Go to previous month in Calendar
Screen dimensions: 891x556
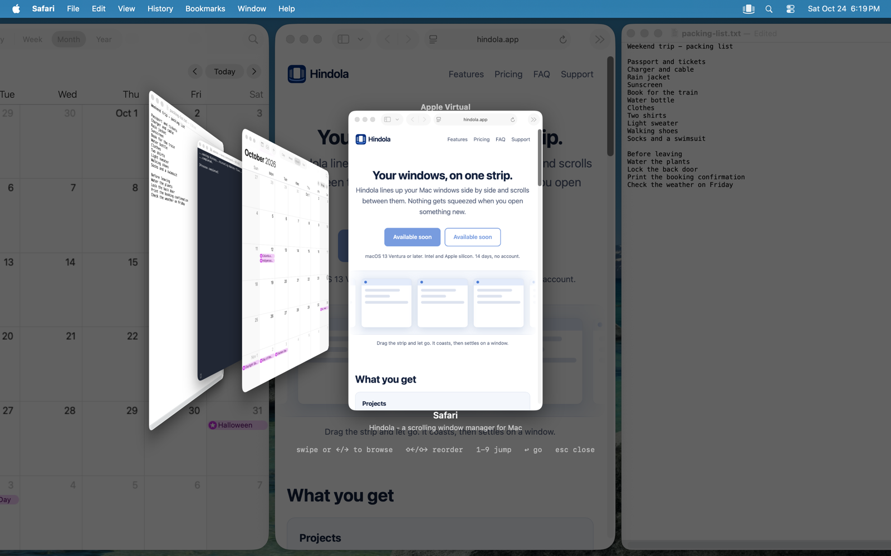(x=195, y=71)
